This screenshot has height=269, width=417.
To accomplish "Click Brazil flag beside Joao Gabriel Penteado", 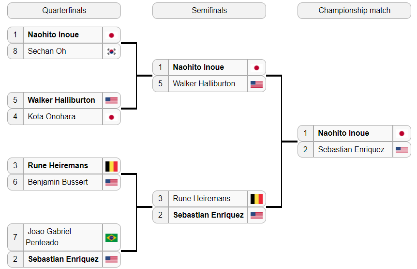I will (x=111, y=237).
